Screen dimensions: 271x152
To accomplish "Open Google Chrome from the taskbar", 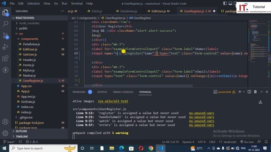I will [x=151, y=148].
